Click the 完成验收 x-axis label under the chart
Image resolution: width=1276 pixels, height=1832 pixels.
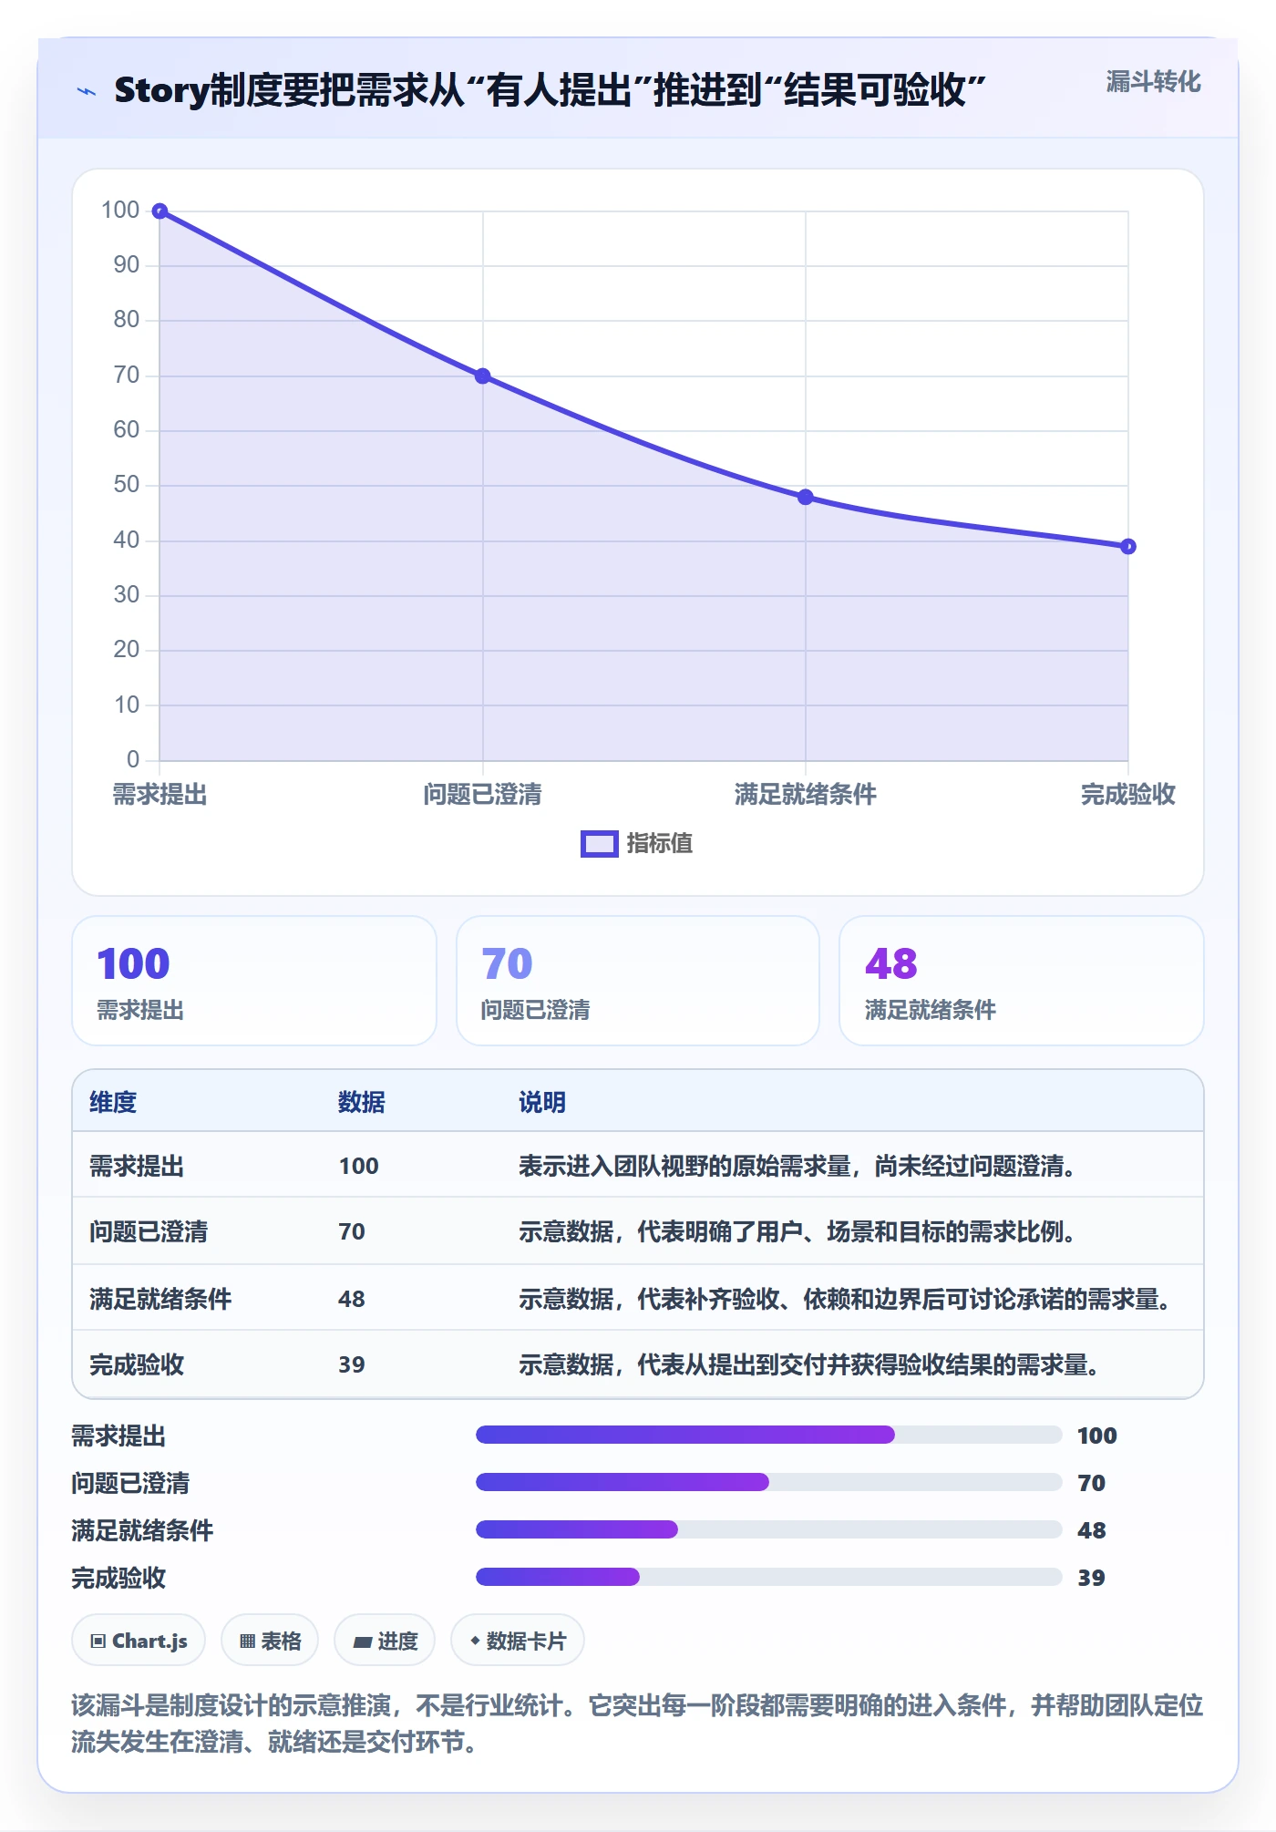(x=1128, y=795)
